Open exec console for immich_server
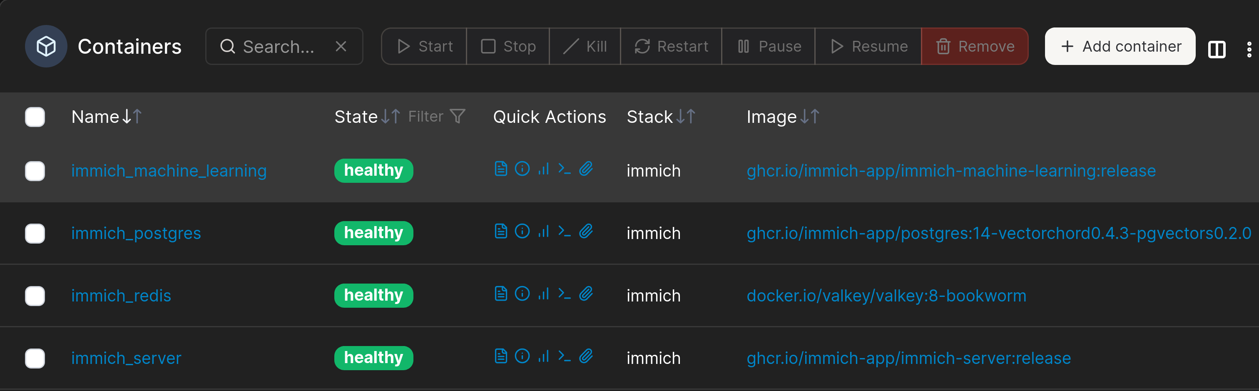The width and height of the screenshot is (1259, 391). tap(565, 356)
